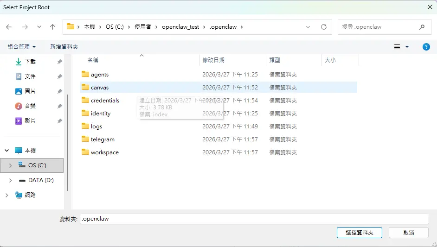The image size is (437, 247).
Task: Click the 資料夾 name input field
Action: (254, 219)
